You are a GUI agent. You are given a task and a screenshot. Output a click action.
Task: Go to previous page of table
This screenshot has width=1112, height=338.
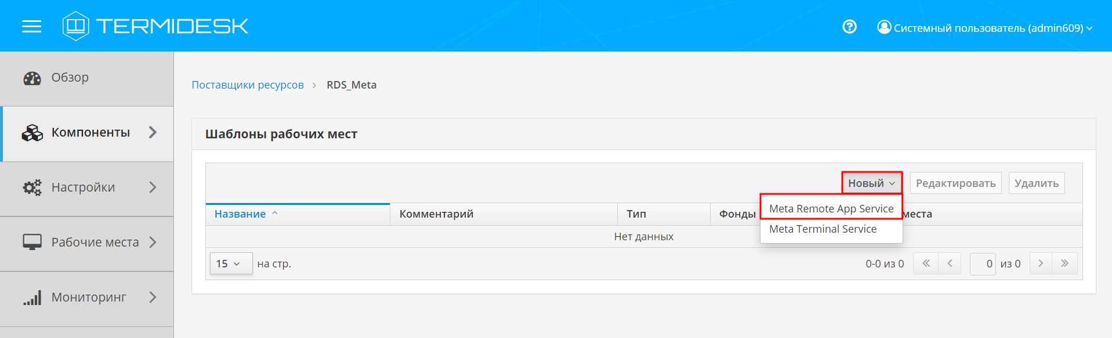[x=950, y=263]
